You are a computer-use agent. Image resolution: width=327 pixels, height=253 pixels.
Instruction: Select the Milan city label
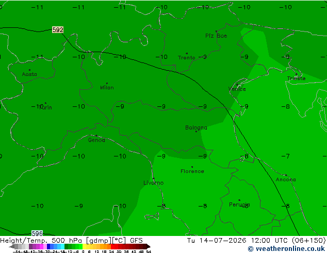click(x=107, y=87)
